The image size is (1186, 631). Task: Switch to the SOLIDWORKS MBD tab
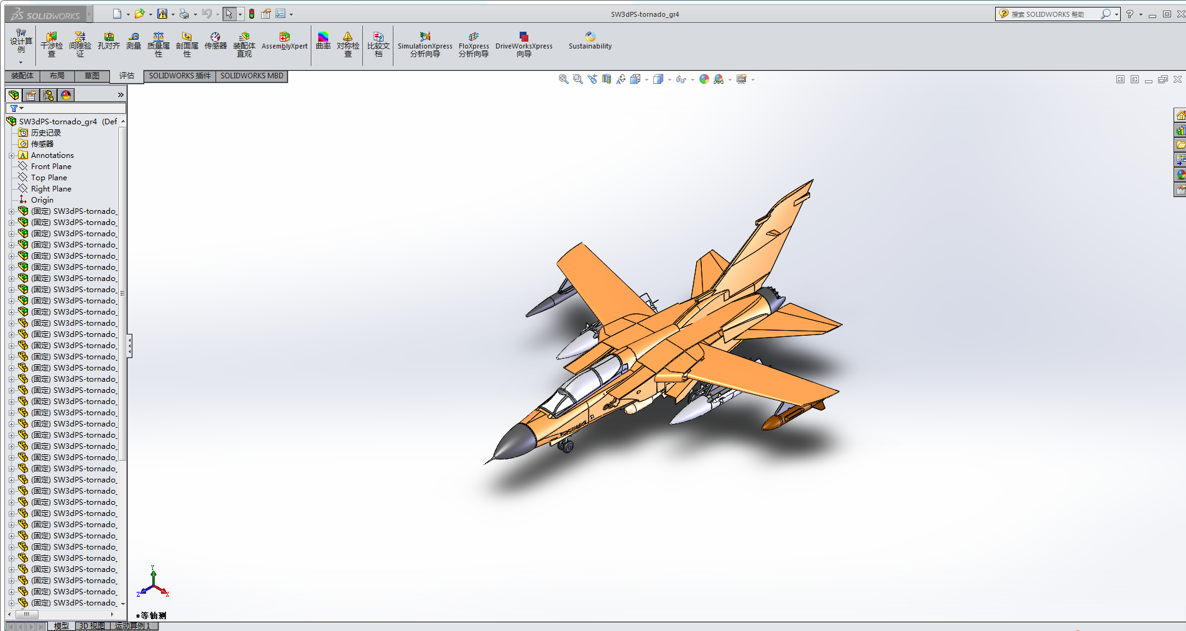[252, 76]
